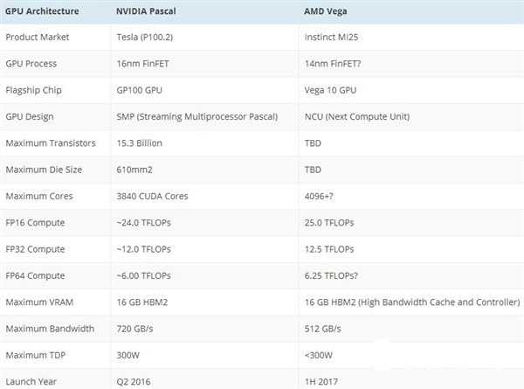Click the Maximum Bandwidth row label
The width and height of the screenshot is (524, 389).
click(50, 329)
